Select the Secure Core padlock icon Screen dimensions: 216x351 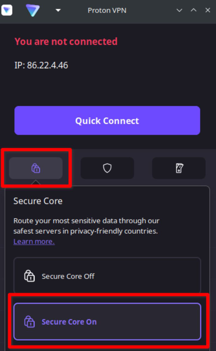pyautogui.click(x=36, y=168)
